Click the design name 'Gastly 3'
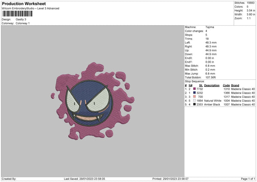257x182 pixels. pyautogui.click(x=21, y=19)
